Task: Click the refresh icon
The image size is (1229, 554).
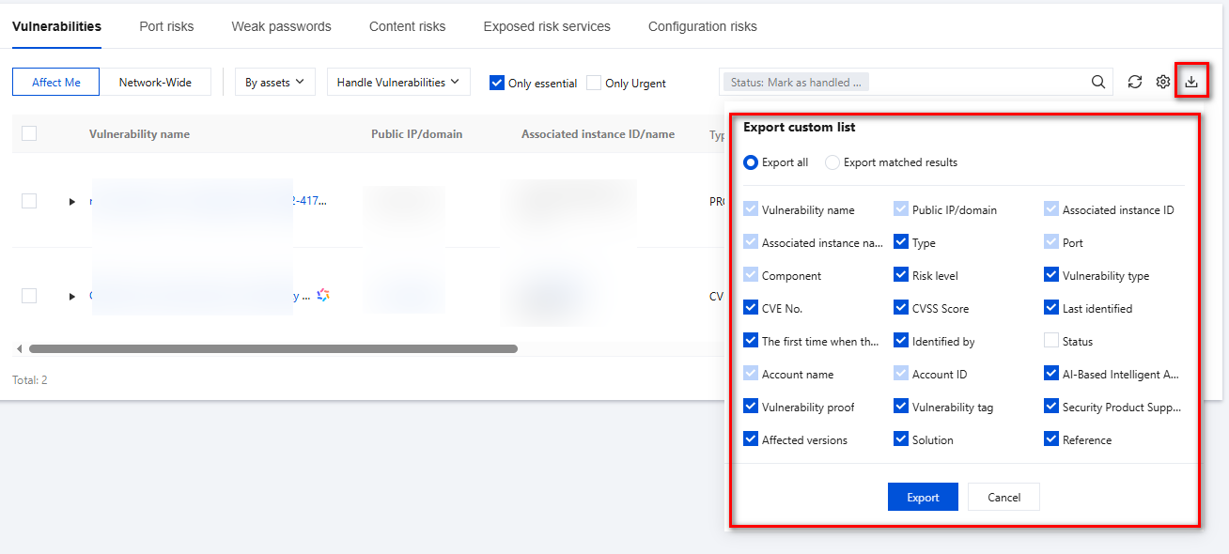Action: pyautogui.click(x=1135, y=82)
